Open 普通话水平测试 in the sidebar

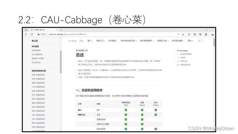[x=38, y=58]
